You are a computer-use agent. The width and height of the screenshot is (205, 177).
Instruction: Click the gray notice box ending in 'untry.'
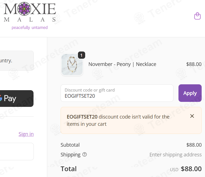pyautogui.click(x=17, y=61)
